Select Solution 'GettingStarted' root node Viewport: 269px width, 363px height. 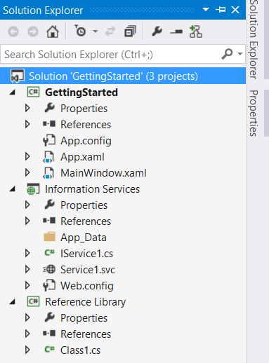(x=123, y=76)
